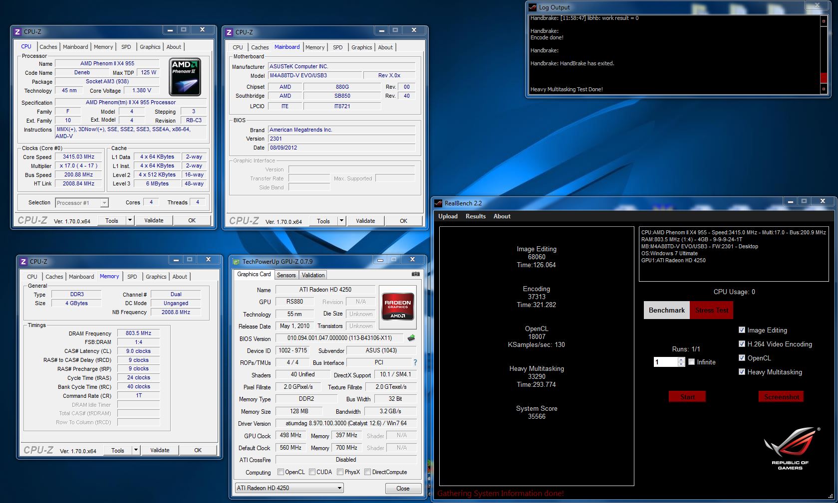Click the Log Output scrollbar red thumb
This screenshot has height=503, width=838.
[824, 78]
